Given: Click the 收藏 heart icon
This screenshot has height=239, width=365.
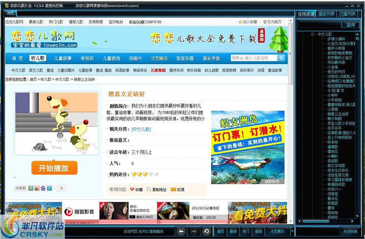Looking at the screenshot, I should [132, 189].
